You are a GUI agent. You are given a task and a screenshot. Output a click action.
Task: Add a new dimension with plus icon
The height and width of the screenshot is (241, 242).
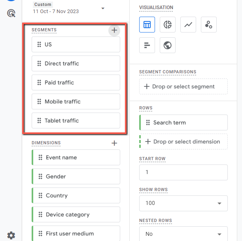tap(114, 143)
